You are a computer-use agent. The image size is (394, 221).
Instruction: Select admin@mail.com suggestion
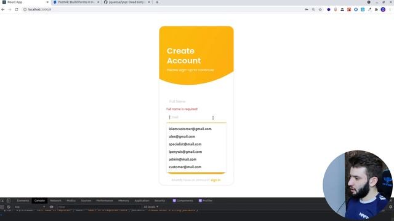pyautogui.click(x=196, y=160)
